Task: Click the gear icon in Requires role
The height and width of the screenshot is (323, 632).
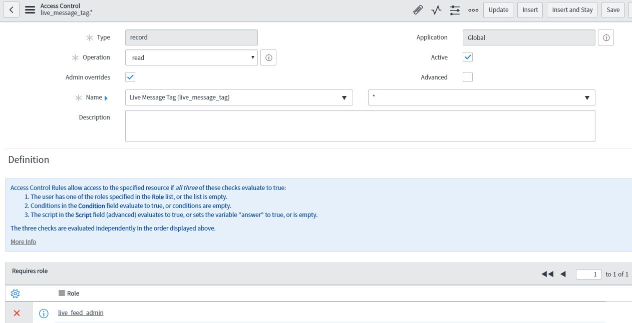Action: pos(15,293)
